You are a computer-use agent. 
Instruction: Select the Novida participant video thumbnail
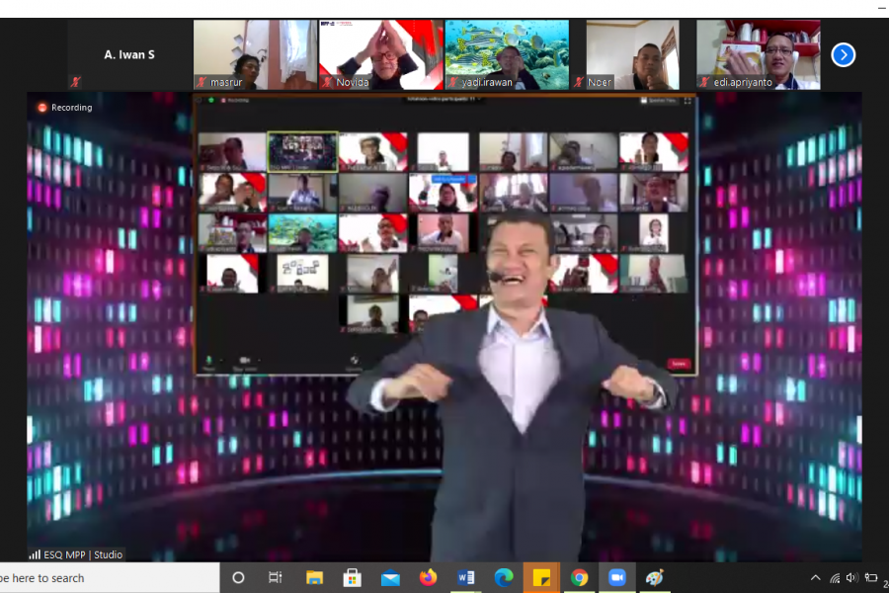pyautogui.click(x=380, y=54)
